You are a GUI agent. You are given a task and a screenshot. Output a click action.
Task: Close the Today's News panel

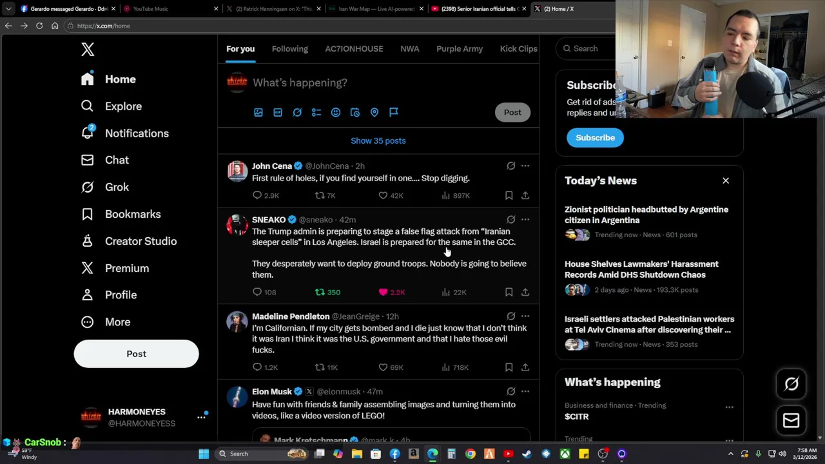point(726,181)
